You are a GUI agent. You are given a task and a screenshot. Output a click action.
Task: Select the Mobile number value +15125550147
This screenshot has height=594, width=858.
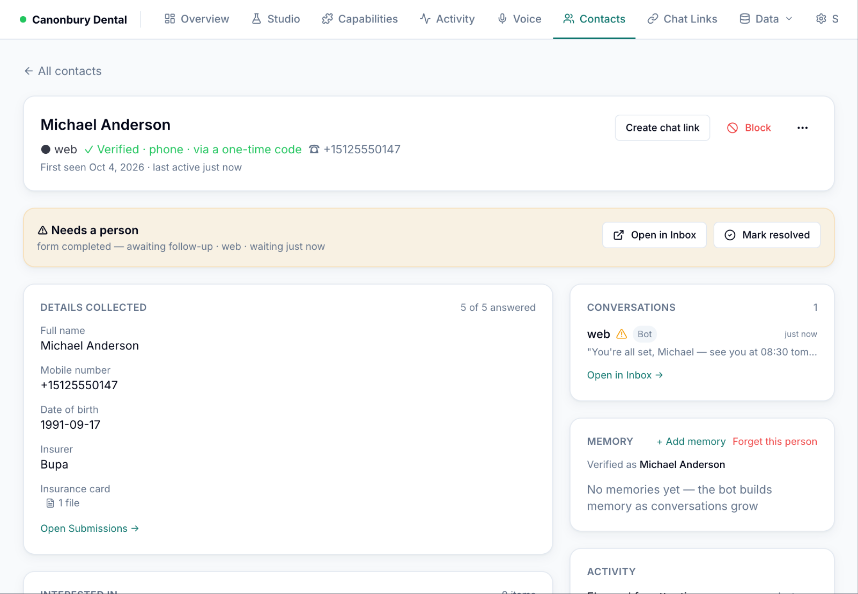[x=79, y=385]
